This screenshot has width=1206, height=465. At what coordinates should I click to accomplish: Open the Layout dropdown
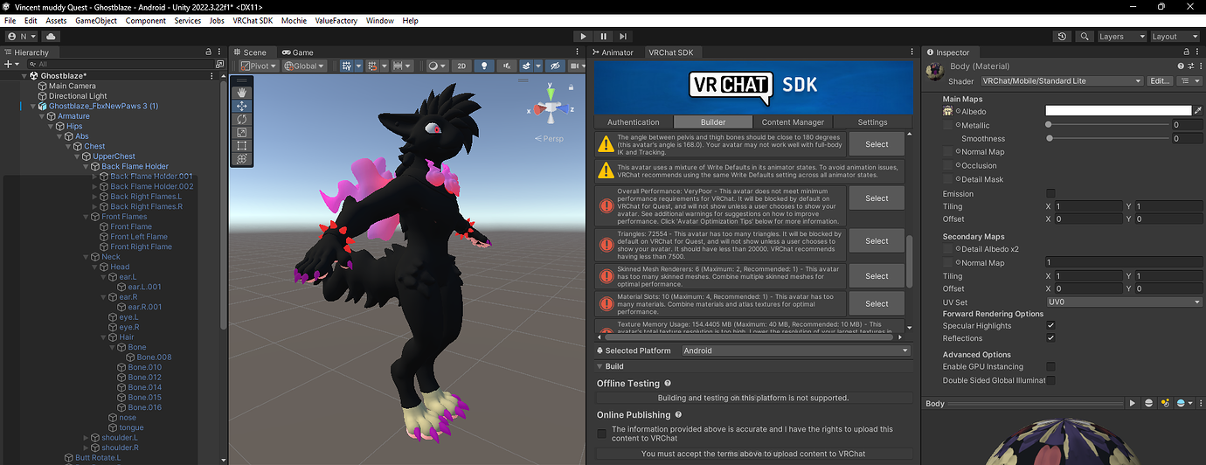click(1175, 37)
